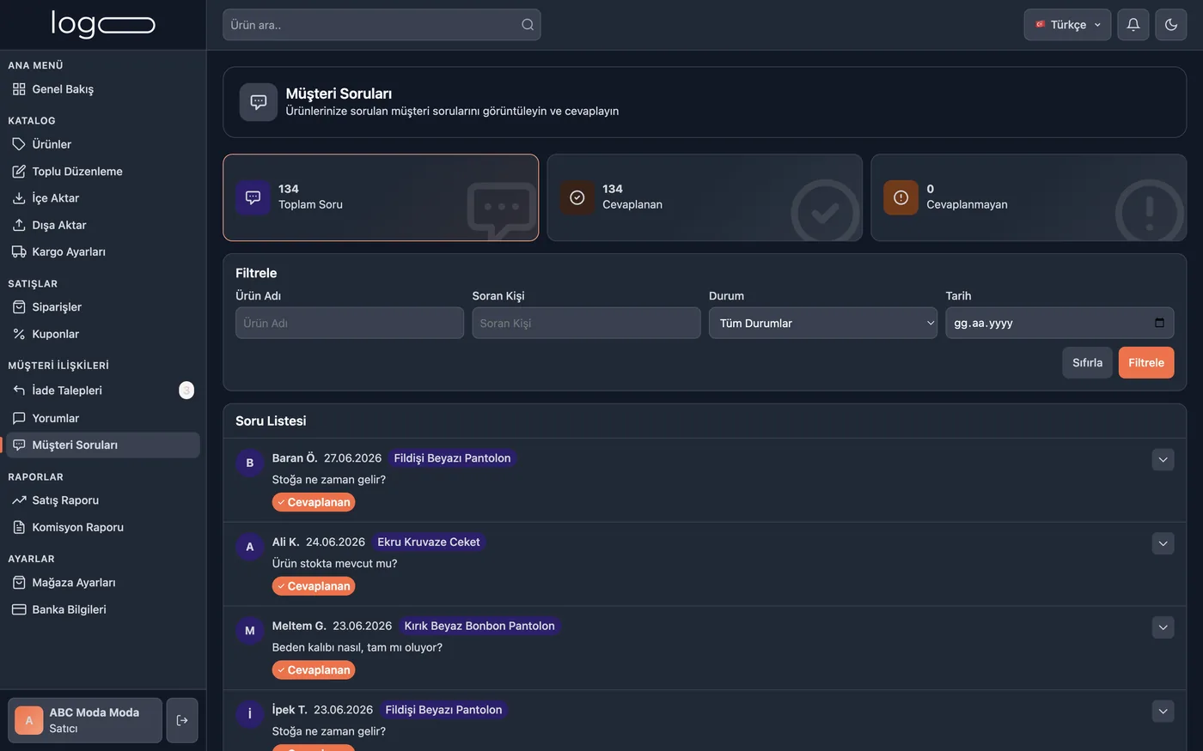Click the Cevaplanmayan warning icon
The image size is (1203, 751).
pos(901,197)
